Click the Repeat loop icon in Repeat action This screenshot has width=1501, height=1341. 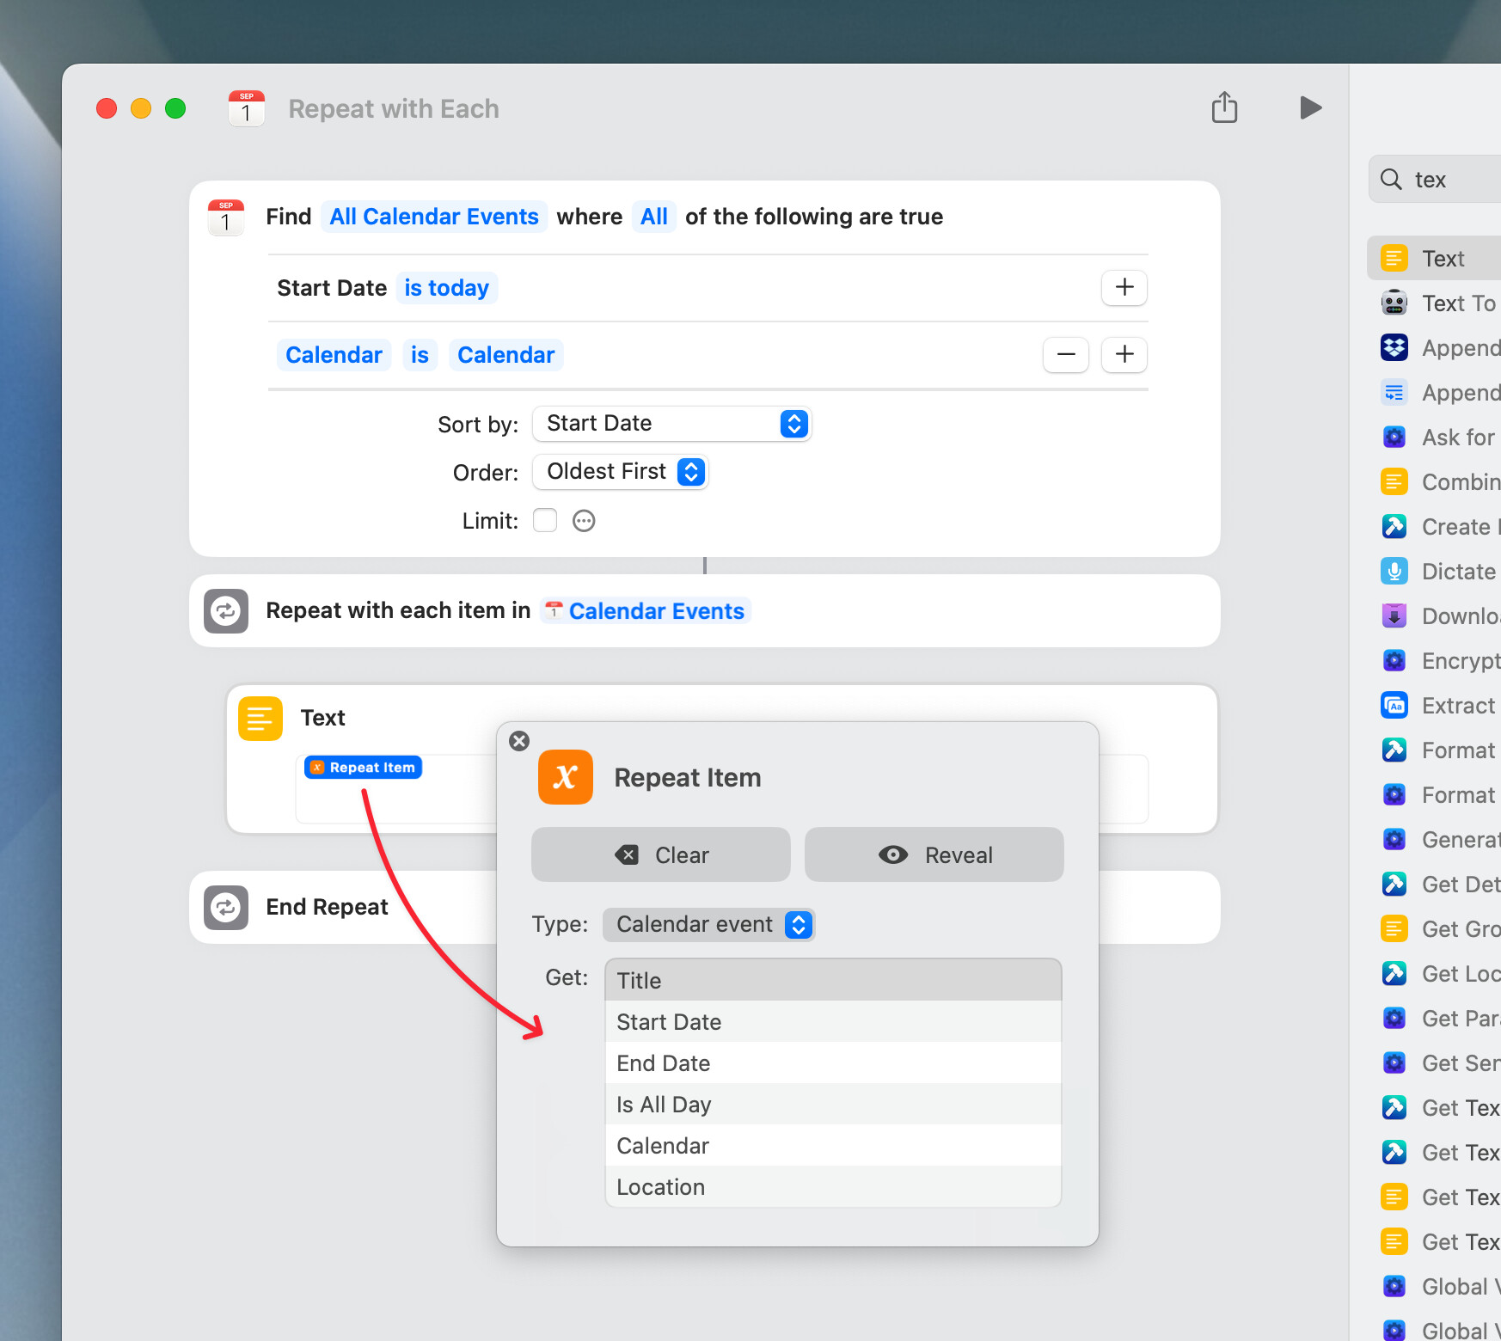coord(226,611)
